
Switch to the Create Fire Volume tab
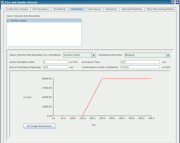point(17,9)
